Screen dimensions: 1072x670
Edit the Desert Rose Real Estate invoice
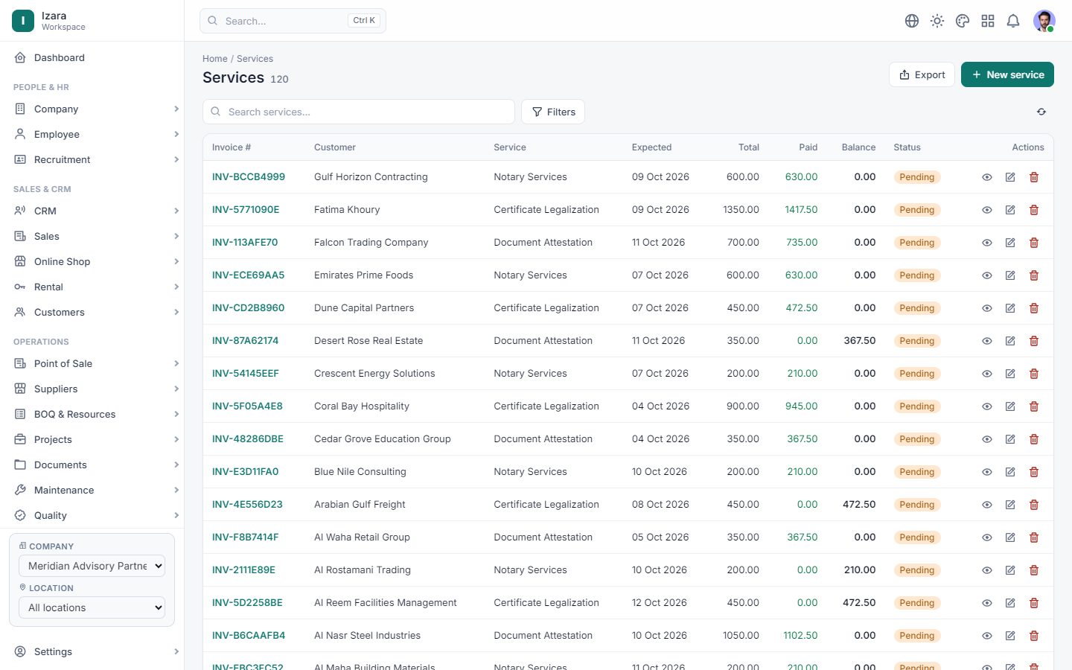[x=1010, y=341]
